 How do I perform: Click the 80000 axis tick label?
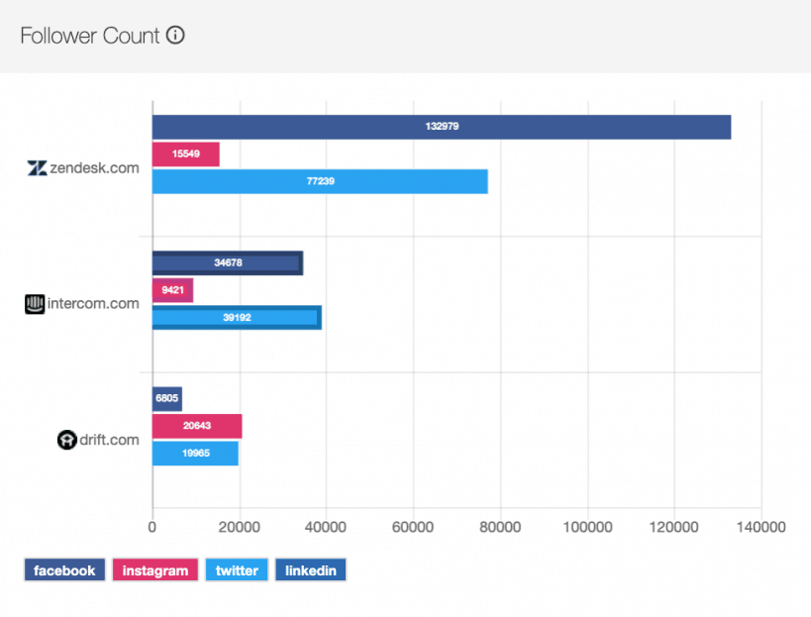tap(500, 527)
